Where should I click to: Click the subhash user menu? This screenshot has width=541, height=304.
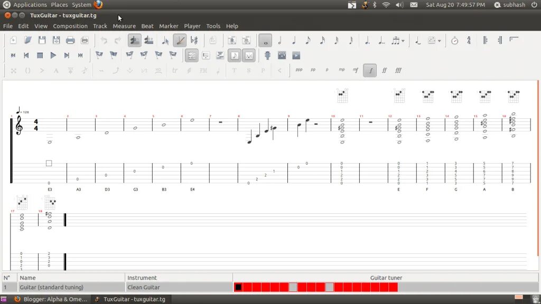(510, 5)
